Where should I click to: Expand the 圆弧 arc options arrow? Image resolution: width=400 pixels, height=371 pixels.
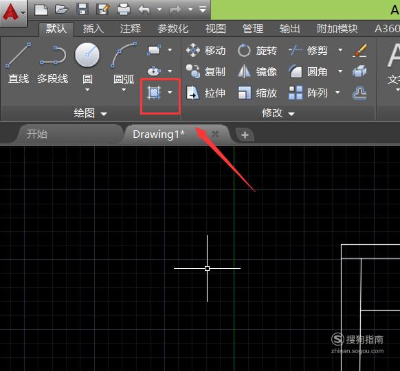pyautogui.click(x=124, y=90)
